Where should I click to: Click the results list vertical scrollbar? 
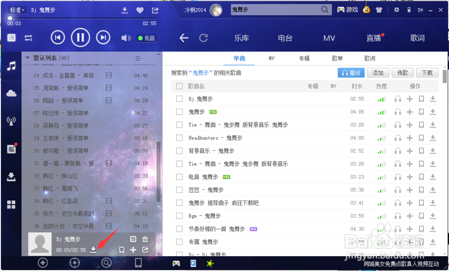(445, 76)
